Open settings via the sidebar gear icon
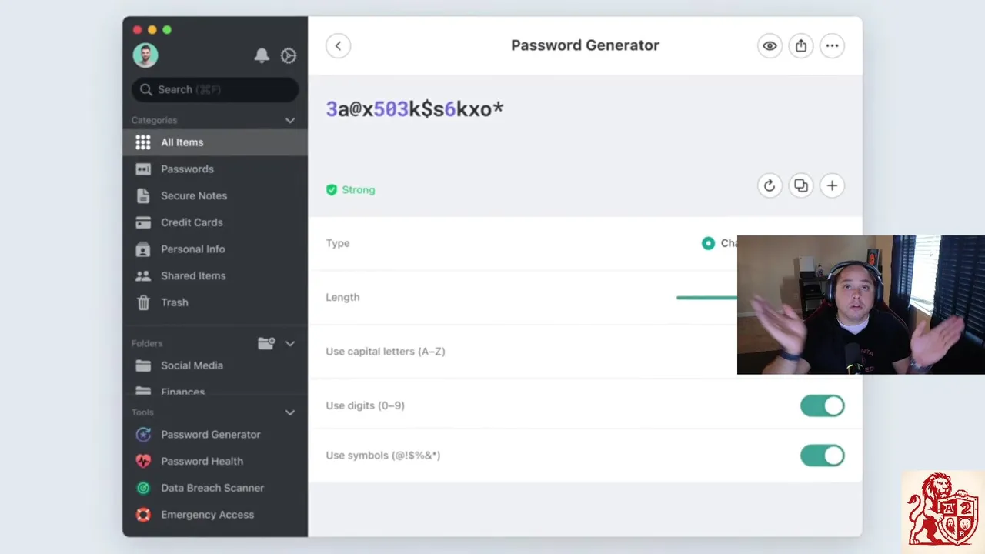This screenshot has width=985, height=554. tap(289, 55)
